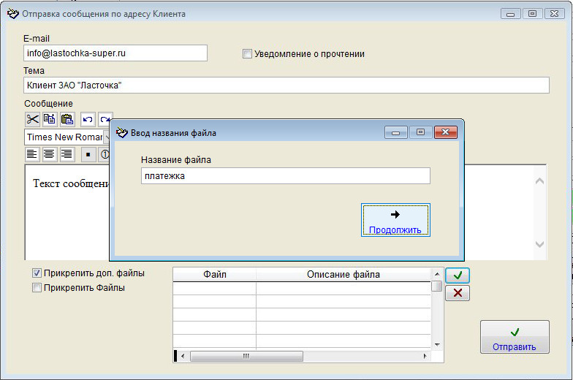The height and width of the screenshot is (380, 573).
Task: Minimize the Ввод названия файла dialog
Action: point(396,132)
